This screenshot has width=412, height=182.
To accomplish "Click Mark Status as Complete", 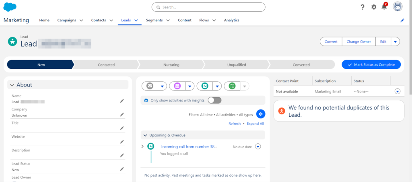I will click(x=371, y=64).
